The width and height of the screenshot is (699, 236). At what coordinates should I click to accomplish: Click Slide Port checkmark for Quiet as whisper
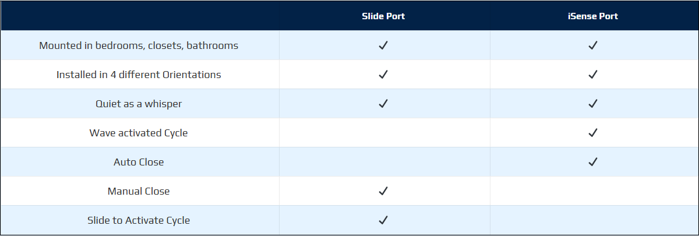tap(383, 104)
